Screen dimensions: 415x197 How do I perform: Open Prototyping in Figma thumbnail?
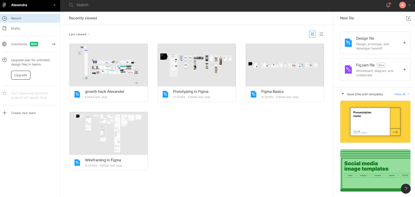click(197, 65)
